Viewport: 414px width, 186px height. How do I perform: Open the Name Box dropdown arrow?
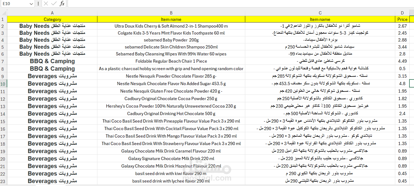(31, 4)
